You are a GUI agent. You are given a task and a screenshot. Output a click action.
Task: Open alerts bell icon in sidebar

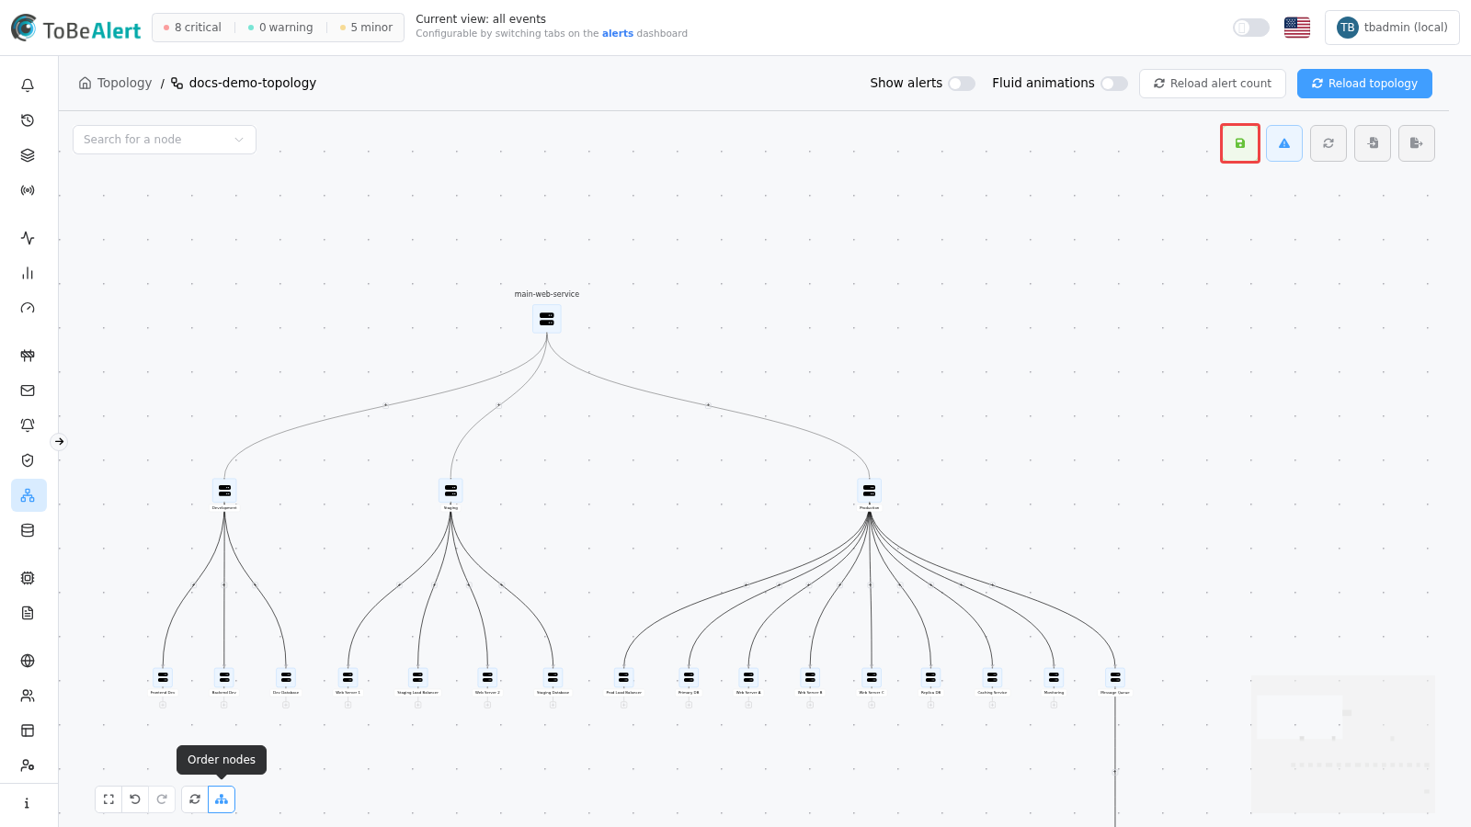[x=28, y=85]
